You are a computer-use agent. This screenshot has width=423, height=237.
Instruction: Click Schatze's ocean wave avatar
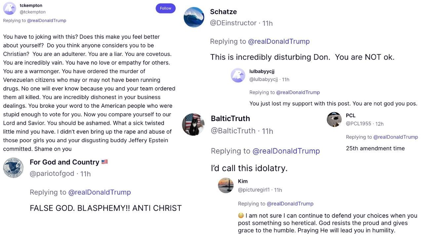click(194, 17)
